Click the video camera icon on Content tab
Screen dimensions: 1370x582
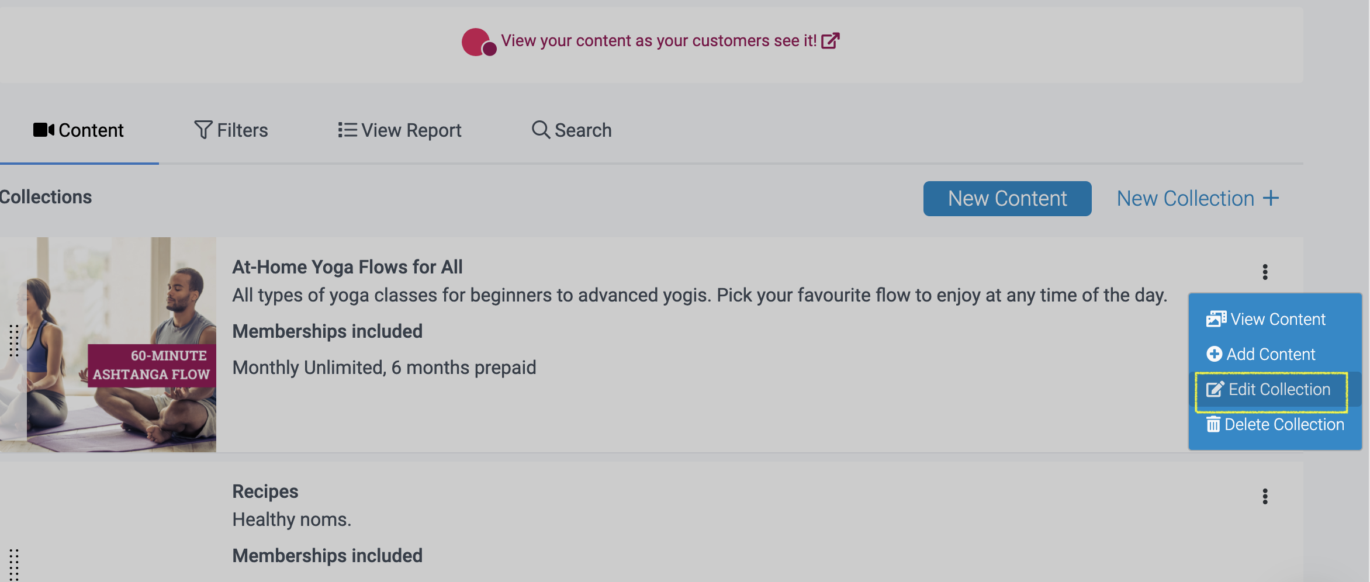(44, 130)
